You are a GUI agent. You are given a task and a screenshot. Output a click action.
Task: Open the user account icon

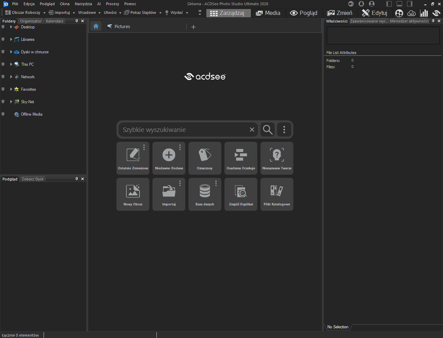372,4
